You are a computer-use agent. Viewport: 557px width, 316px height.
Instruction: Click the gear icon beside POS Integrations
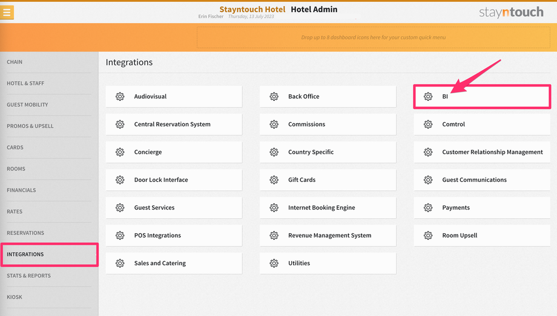pyautogui.click(x=120, y=236)
